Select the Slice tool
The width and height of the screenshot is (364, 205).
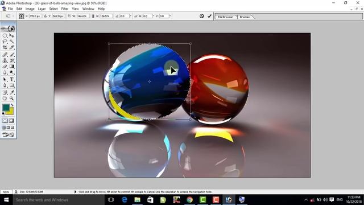pos(11,47)
